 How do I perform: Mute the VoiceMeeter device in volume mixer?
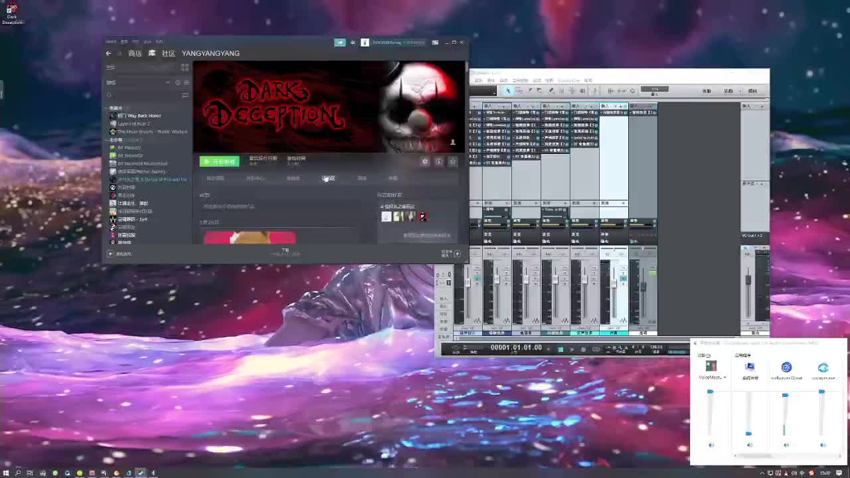[711, 445]
